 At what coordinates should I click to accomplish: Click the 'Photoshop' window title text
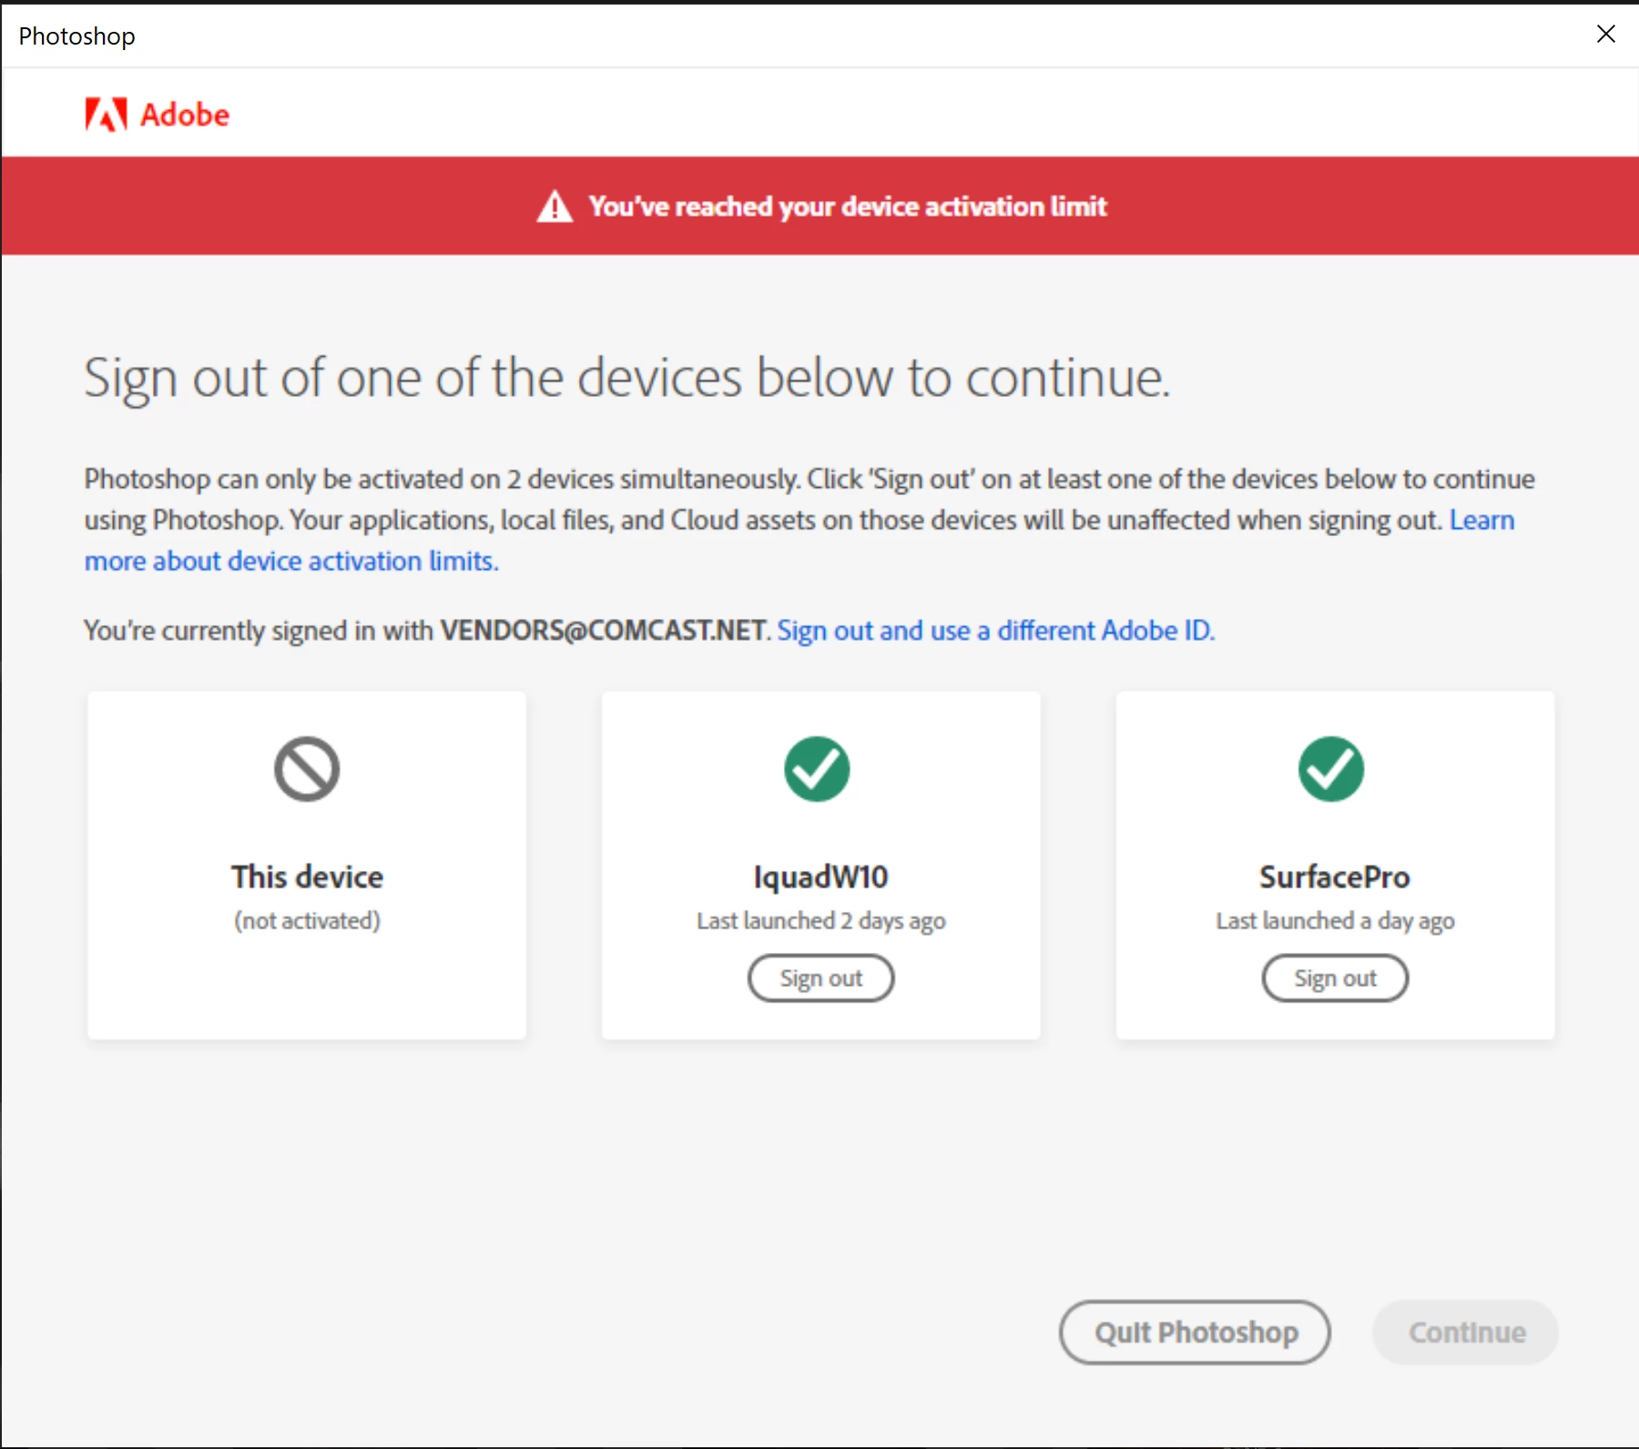(77, 36)
